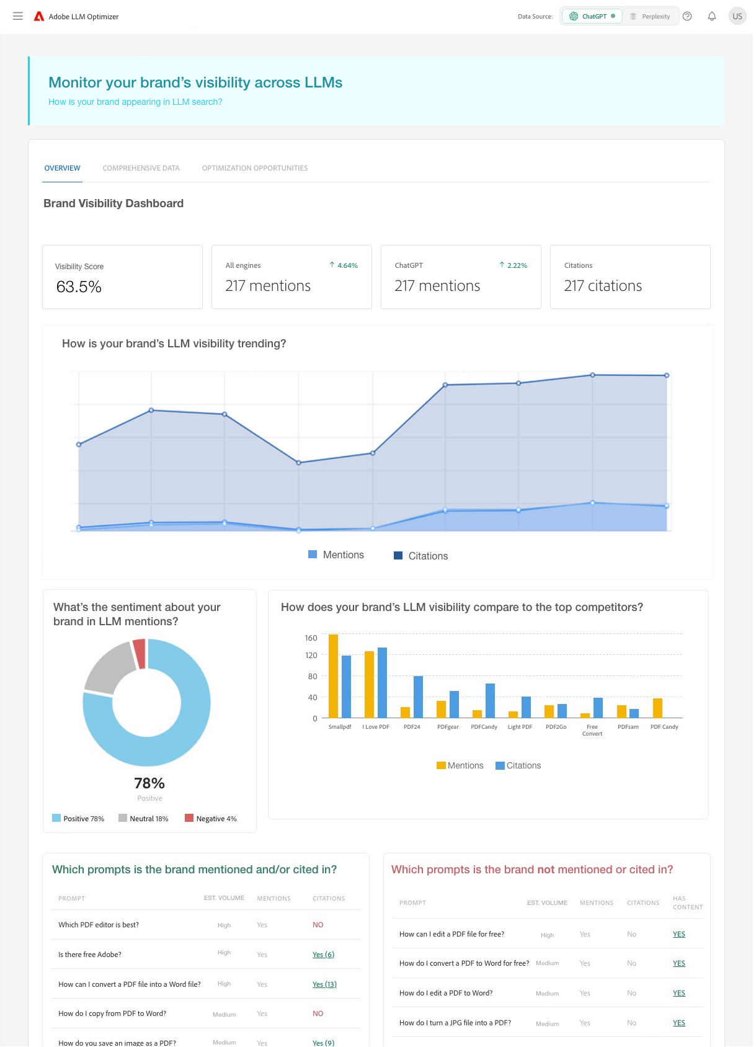Toggle Mentions series in trend chart legend
The image size is (756, 1047).
click(x=336, y=555)
